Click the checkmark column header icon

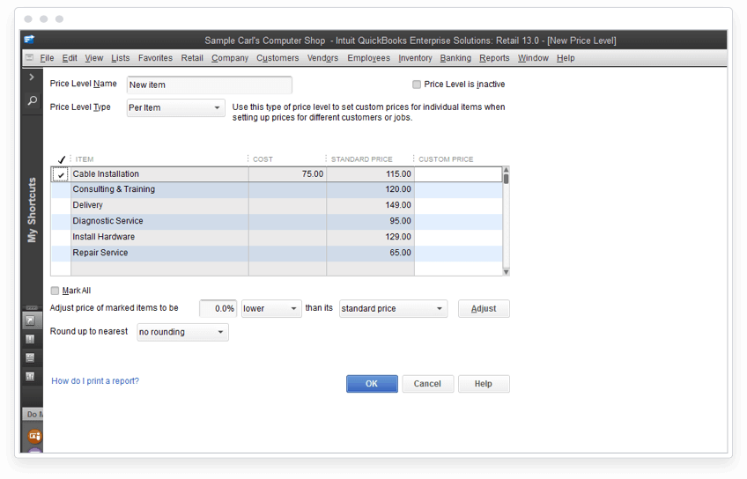coord(61,159)
